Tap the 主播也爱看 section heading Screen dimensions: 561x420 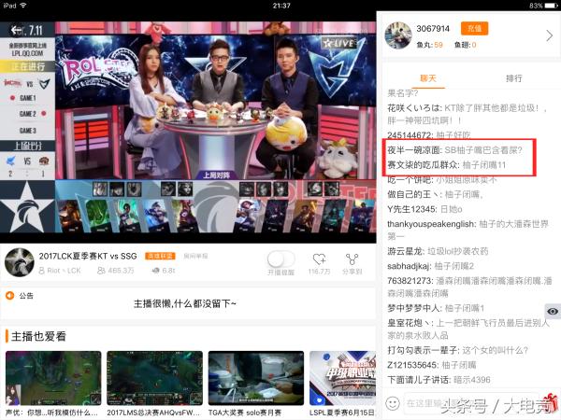point(38,336)
